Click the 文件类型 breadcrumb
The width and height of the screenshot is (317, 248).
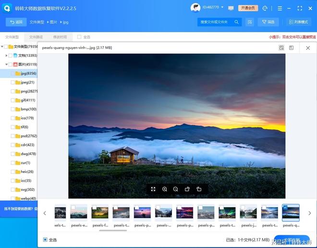(37, 22)
